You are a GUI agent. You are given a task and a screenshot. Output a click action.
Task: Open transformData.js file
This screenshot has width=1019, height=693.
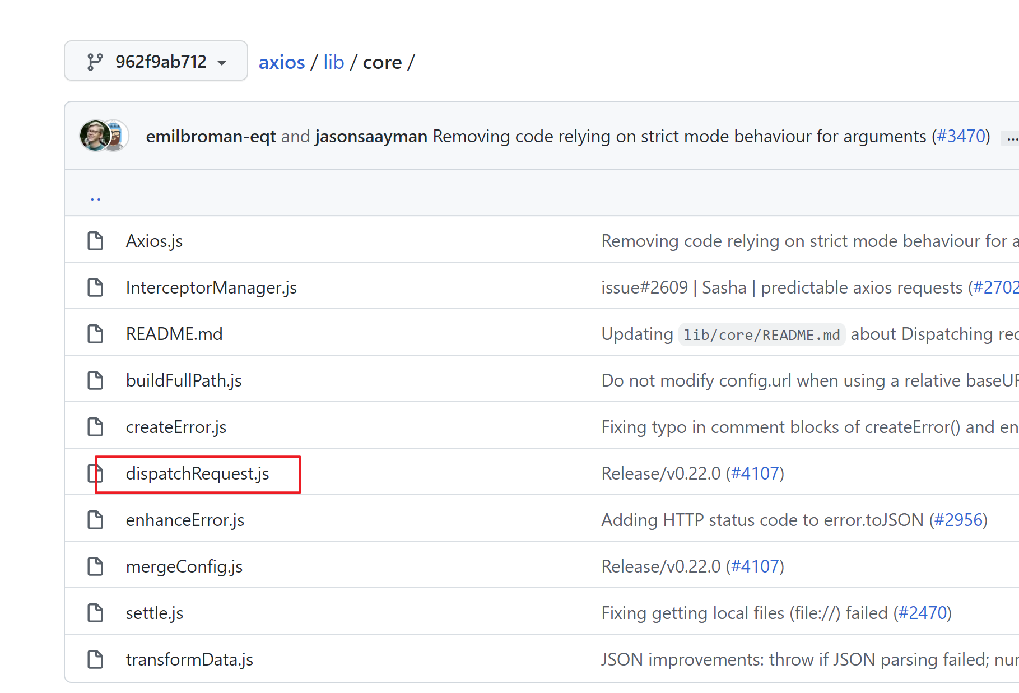click(189, 659)
